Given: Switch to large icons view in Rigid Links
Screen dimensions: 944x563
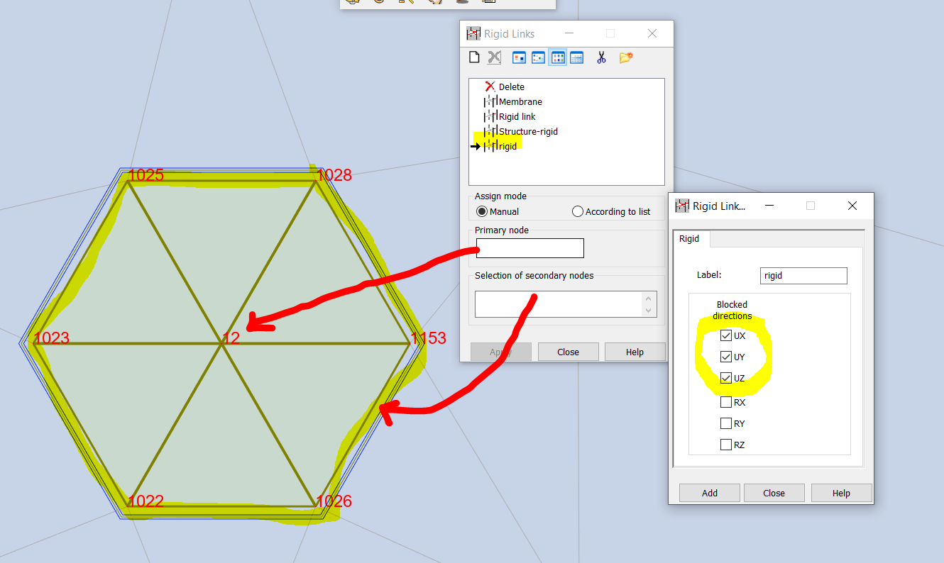Looking at the screenshot, I should click(518, 57).
